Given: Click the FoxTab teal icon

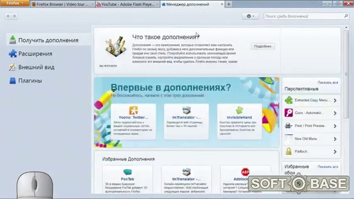Looking at the screenshot, I should pyautogui.click(x=128, y=172).
